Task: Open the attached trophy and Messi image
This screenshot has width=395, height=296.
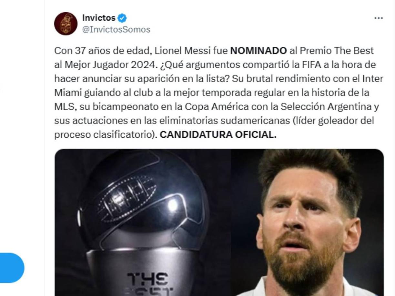Action: pos(219,222)
